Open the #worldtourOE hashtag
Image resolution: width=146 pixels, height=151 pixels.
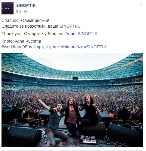pyautogui.click(x=14, y=47)
